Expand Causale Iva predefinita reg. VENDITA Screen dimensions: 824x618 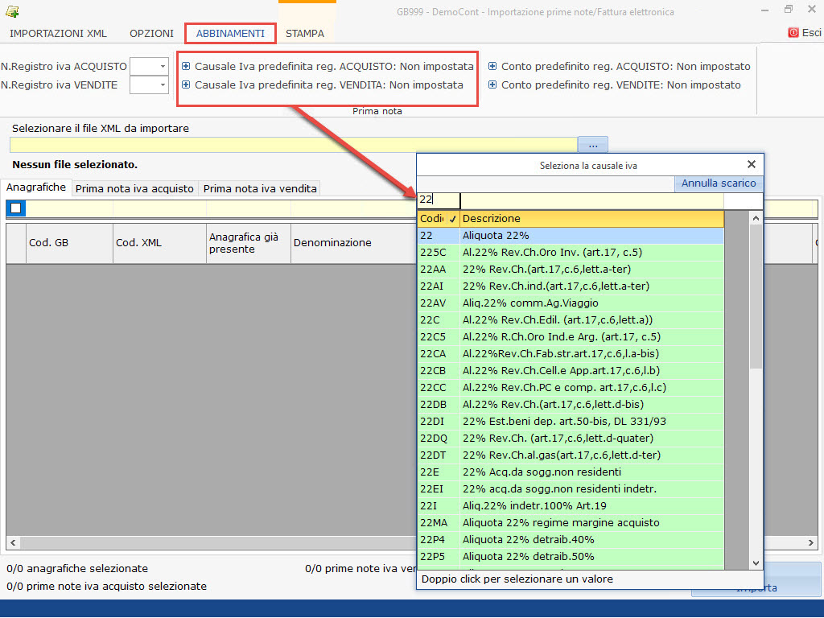186,85
